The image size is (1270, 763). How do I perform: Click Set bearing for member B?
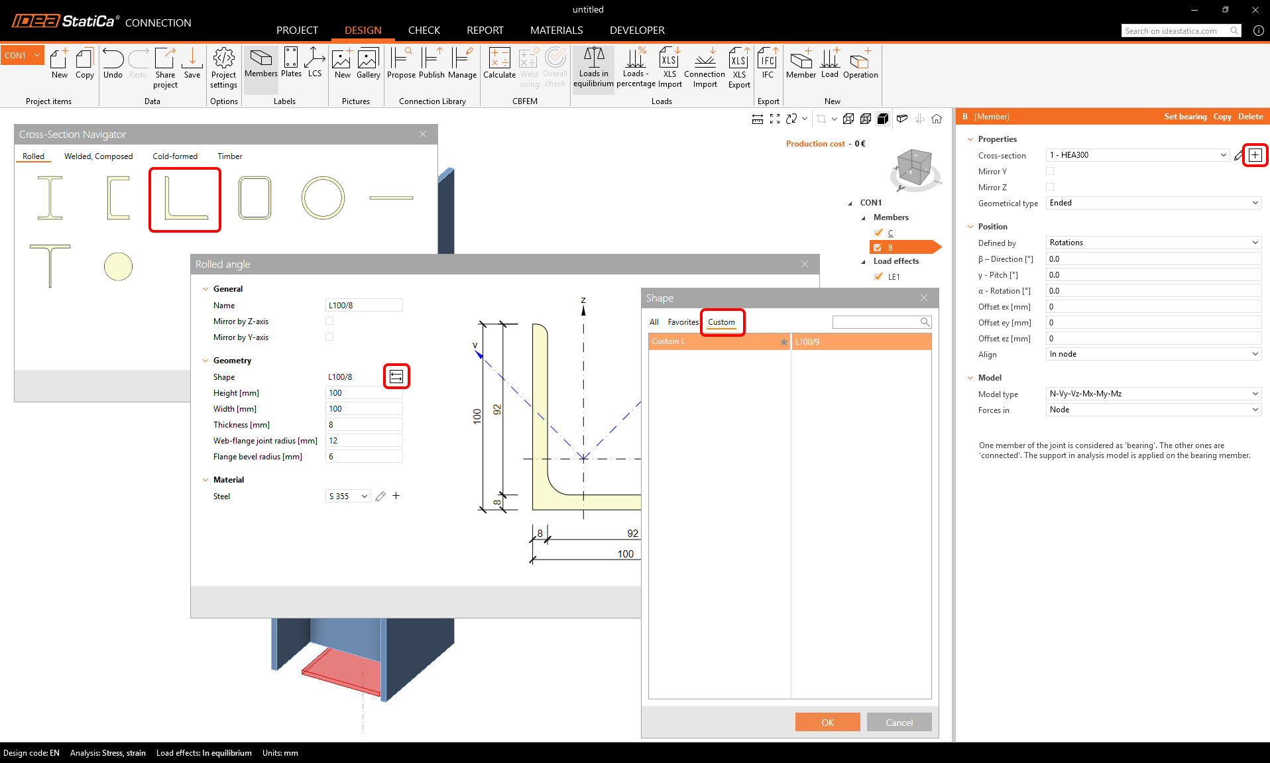[x=1185, y=116]
